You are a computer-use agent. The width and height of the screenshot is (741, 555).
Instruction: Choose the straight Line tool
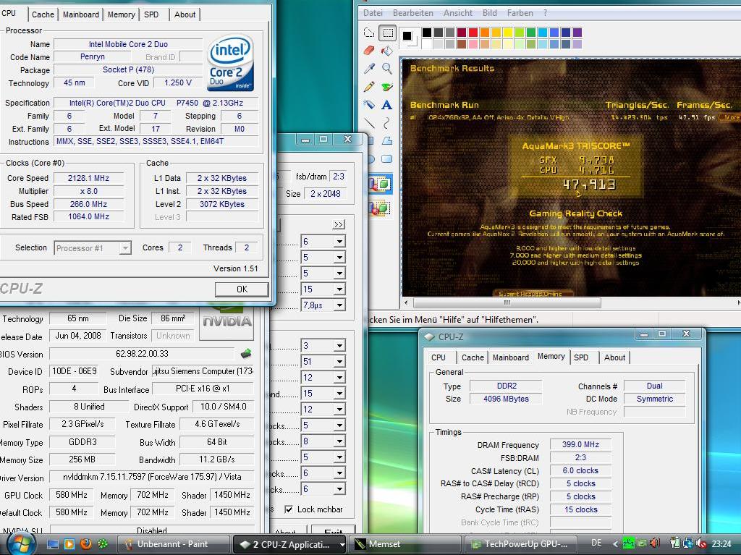[x=369, y=123]
